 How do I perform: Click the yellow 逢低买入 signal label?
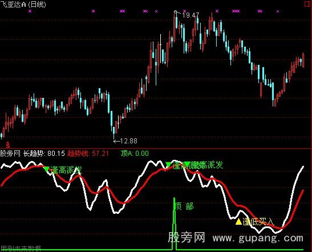point(258,222)
